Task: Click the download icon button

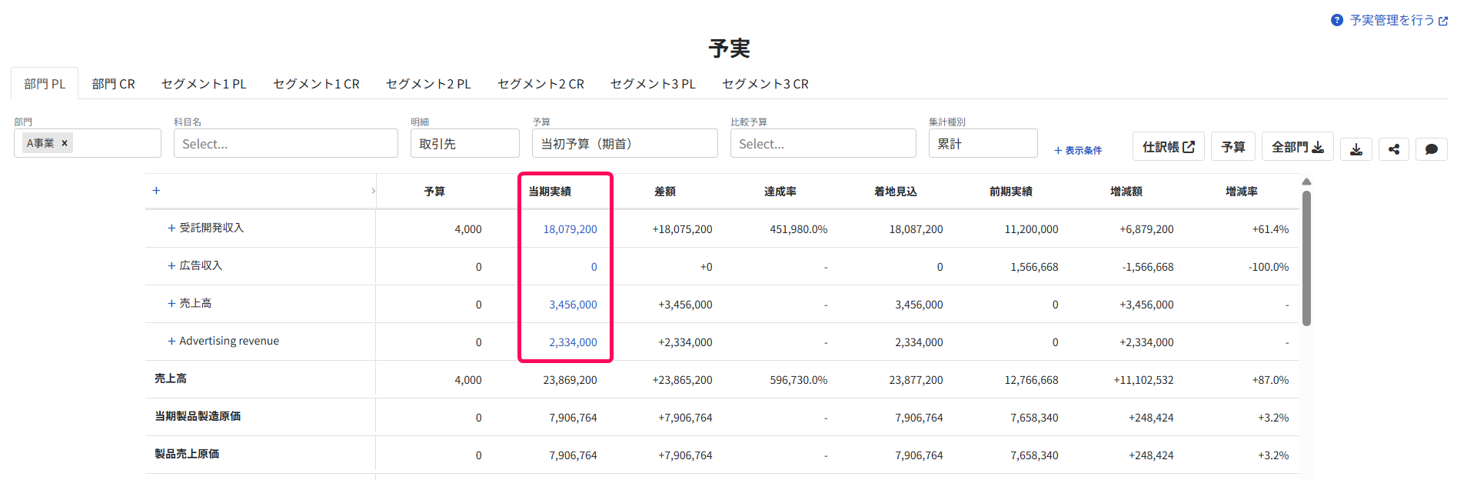Action: [x=1356, y=149]
